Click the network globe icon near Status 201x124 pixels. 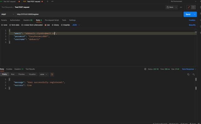pyautogui.click(x=145, y=69)
